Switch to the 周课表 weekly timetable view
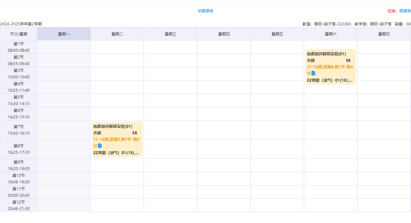This screenshot has height=223, width=411. [405, 11]
